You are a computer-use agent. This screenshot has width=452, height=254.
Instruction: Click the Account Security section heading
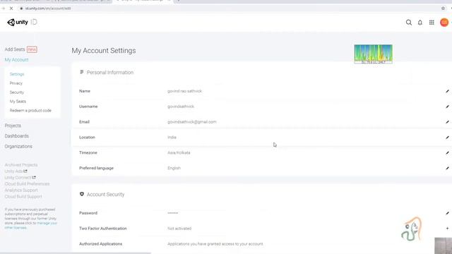coord(105,195)
